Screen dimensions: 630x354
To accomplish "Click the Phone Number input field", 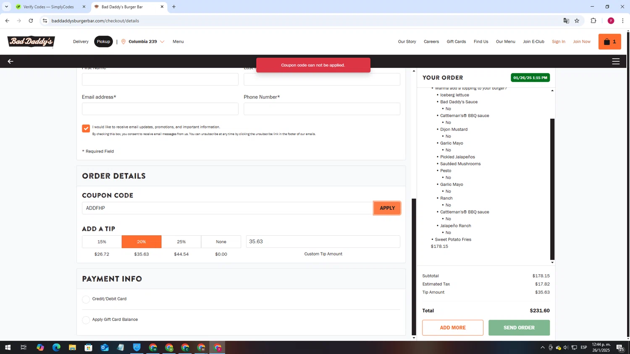I will tap(322, 109).
